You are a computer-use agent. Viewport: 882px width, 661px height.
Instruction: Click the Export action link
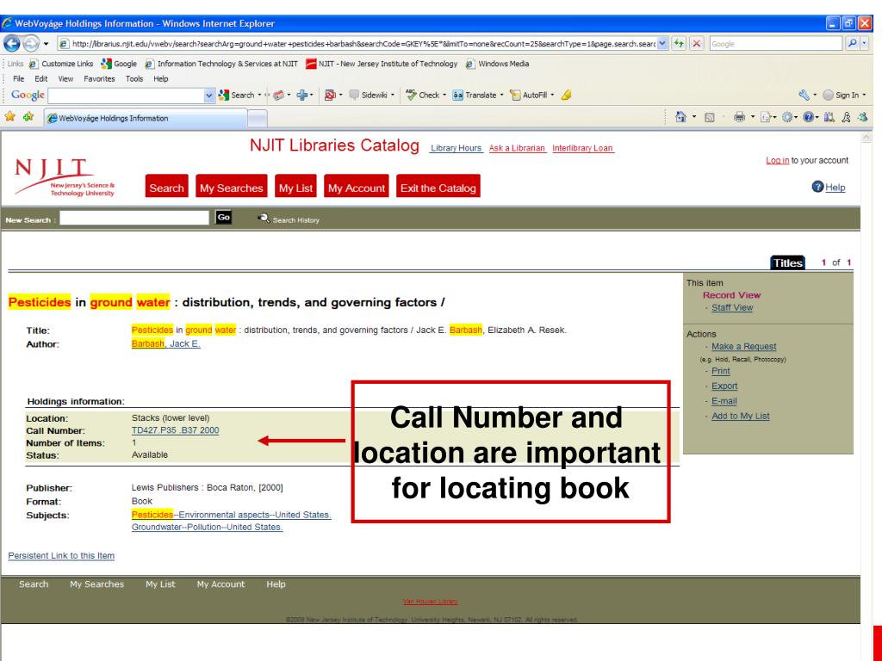coord(724,386)
